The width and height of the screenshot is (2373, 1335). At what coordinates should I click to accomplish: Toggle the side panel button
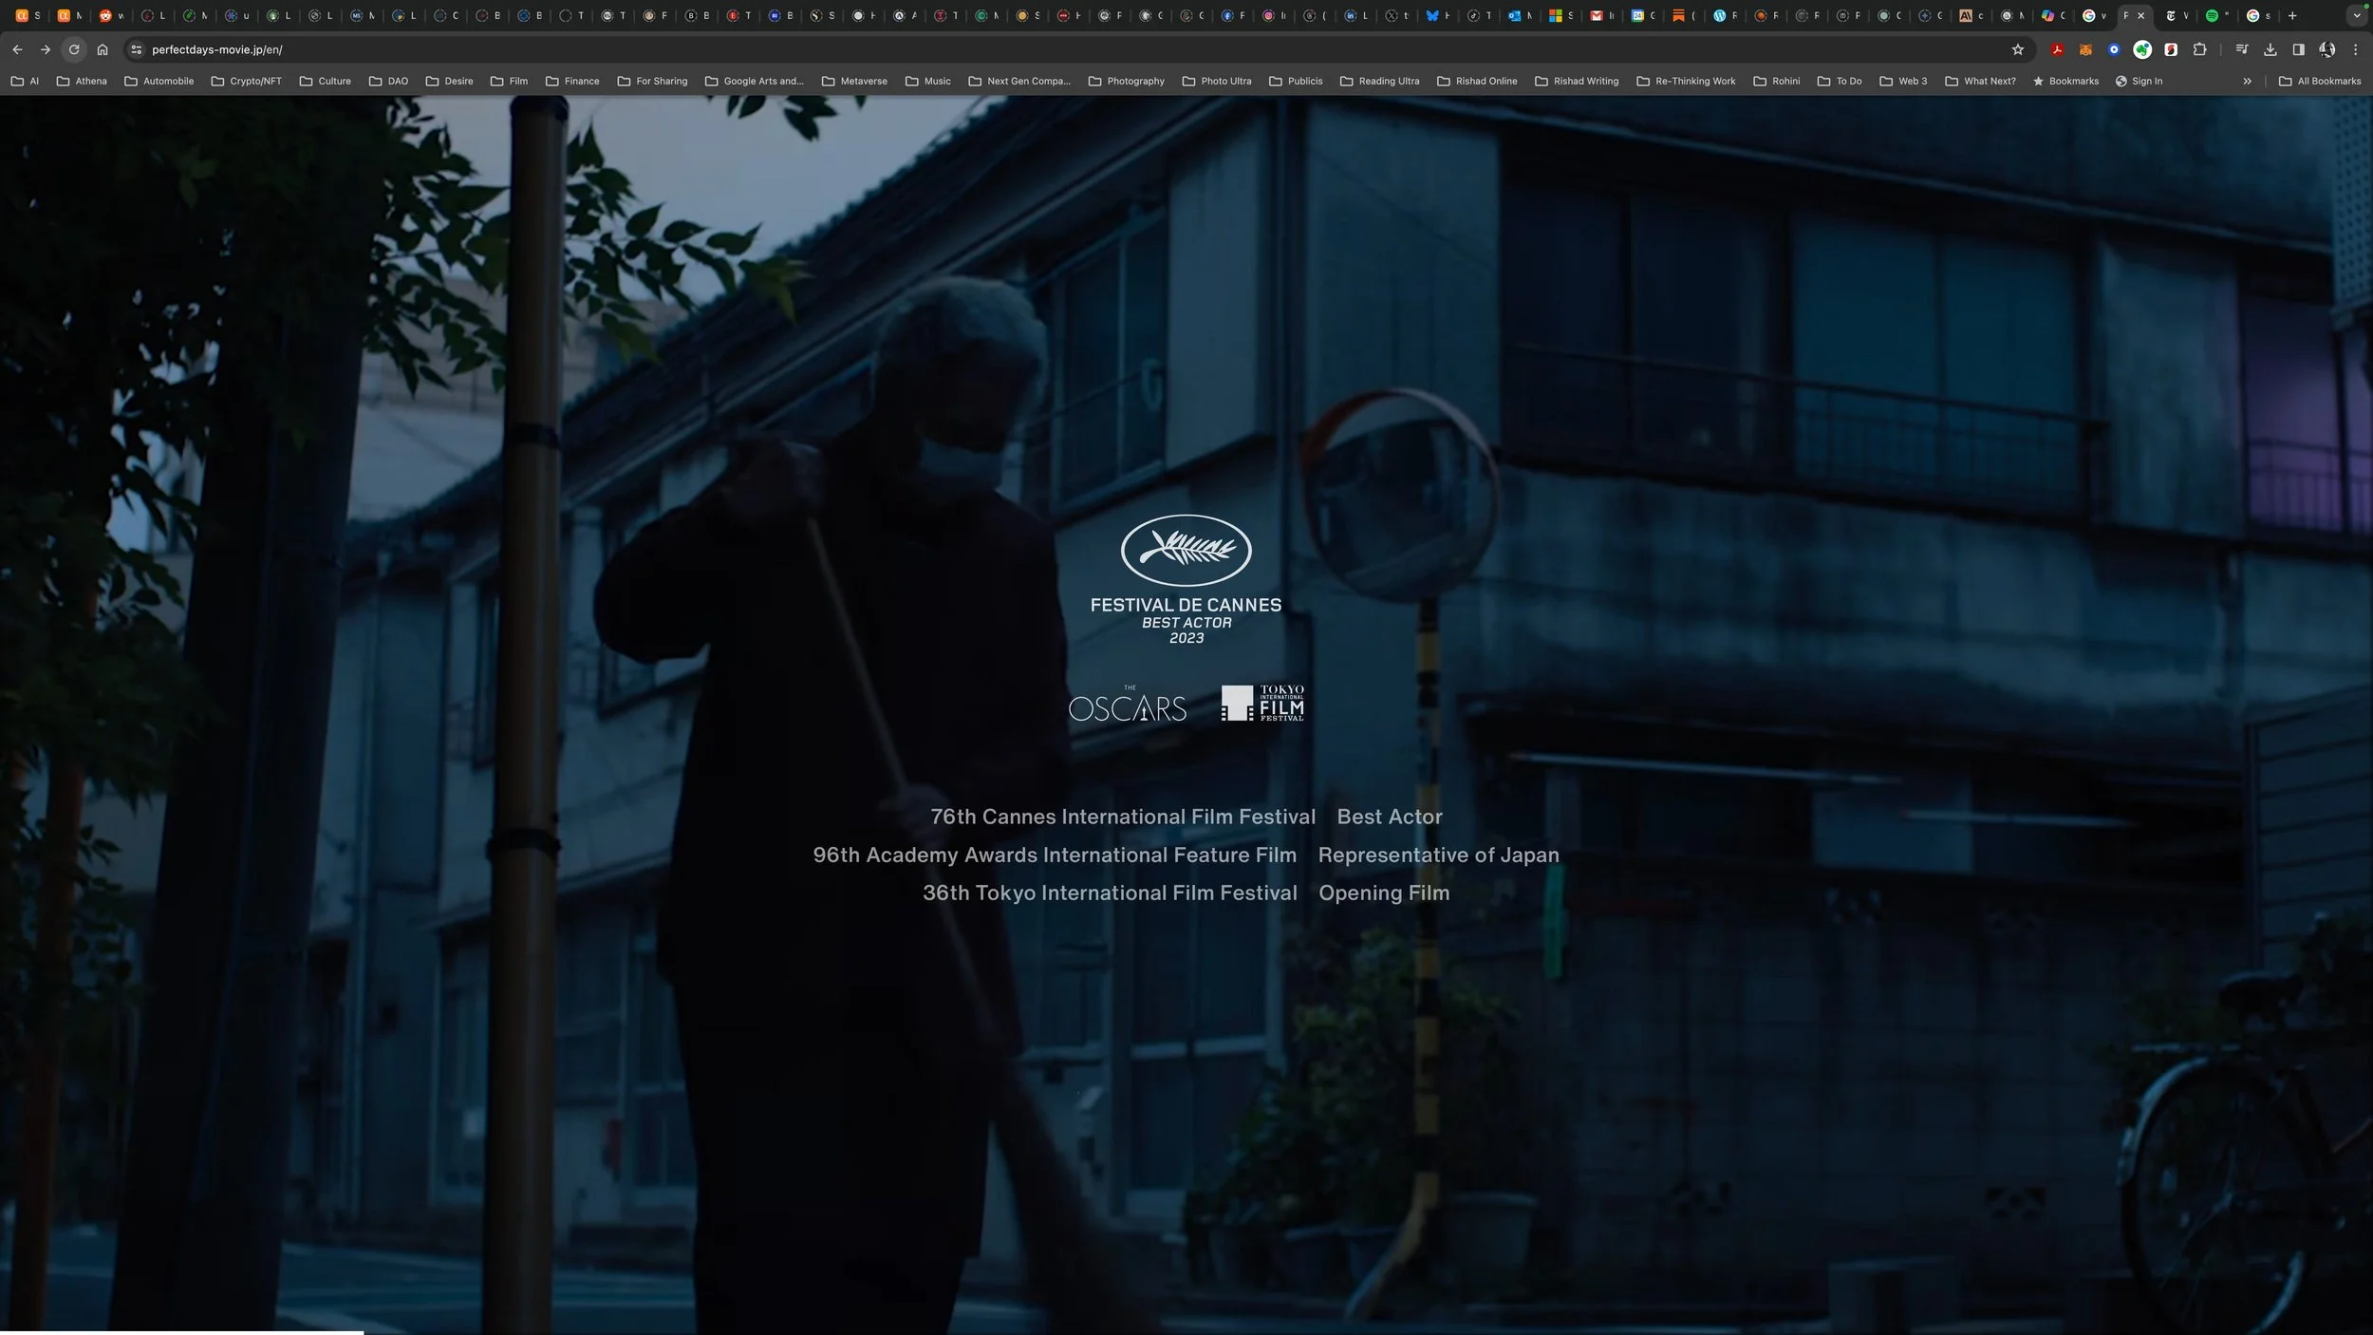click(2298, 49)
